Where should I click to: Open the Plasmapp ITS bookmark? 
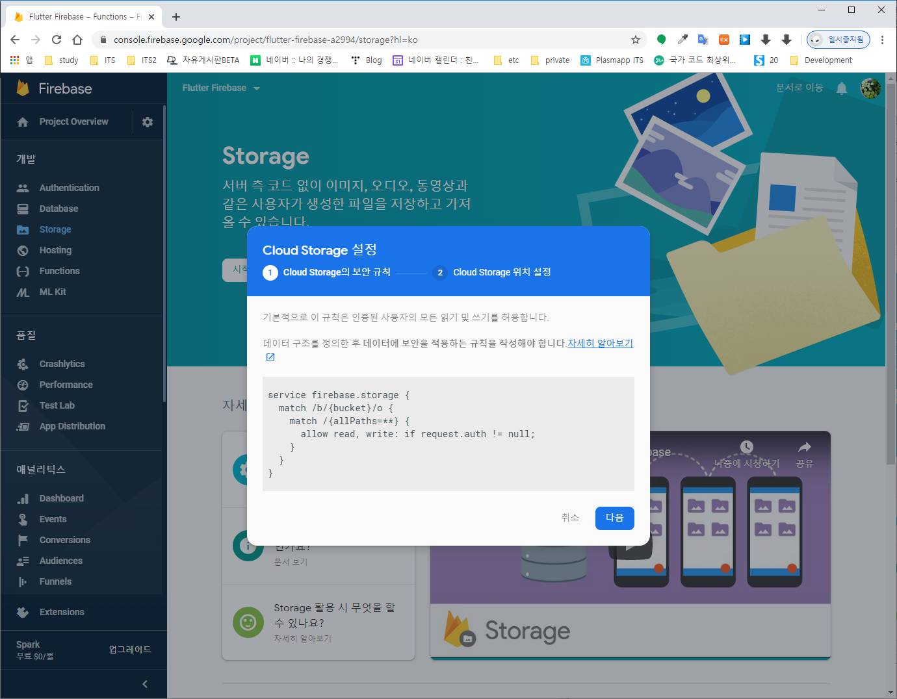point(612,60)
